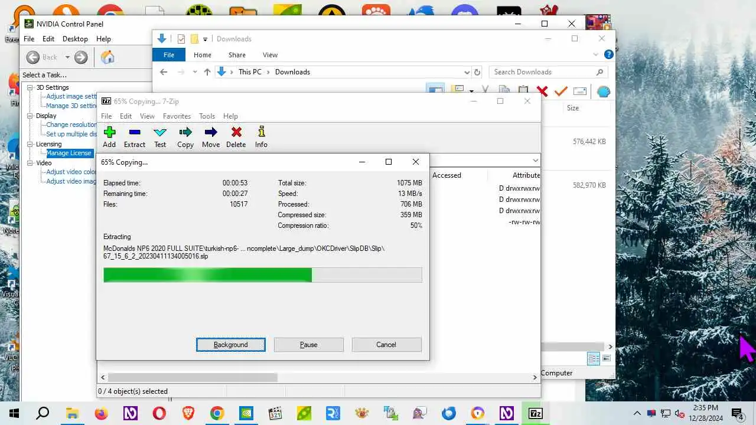
Task: Open the recent locations dropdown in Explorer
Action: click(x=195, y=72)
